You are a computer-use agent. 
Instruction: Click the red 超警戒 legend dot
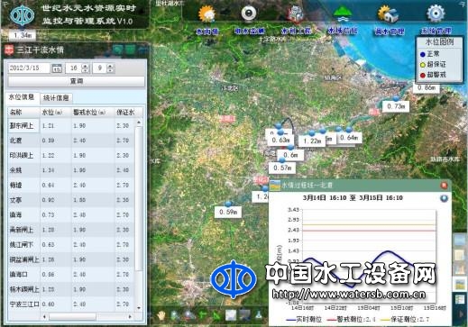point(422,76)
